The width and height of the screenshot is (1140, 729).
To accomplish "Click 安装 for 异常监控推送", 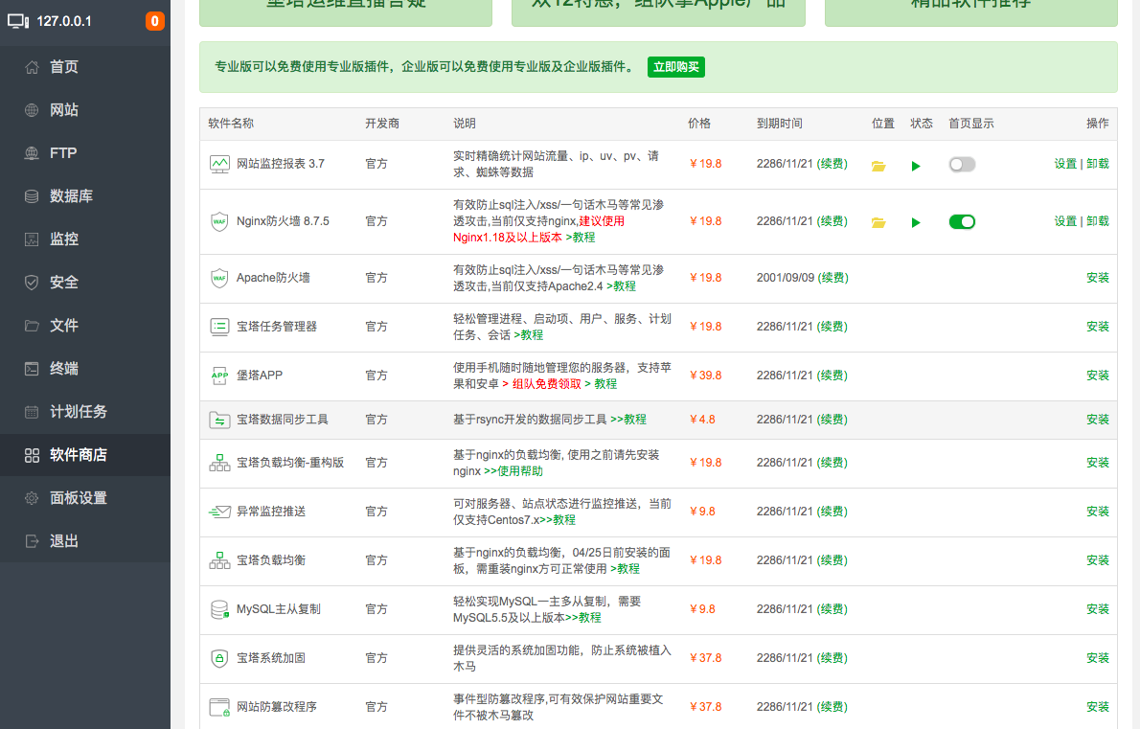I will (1098, 512).
